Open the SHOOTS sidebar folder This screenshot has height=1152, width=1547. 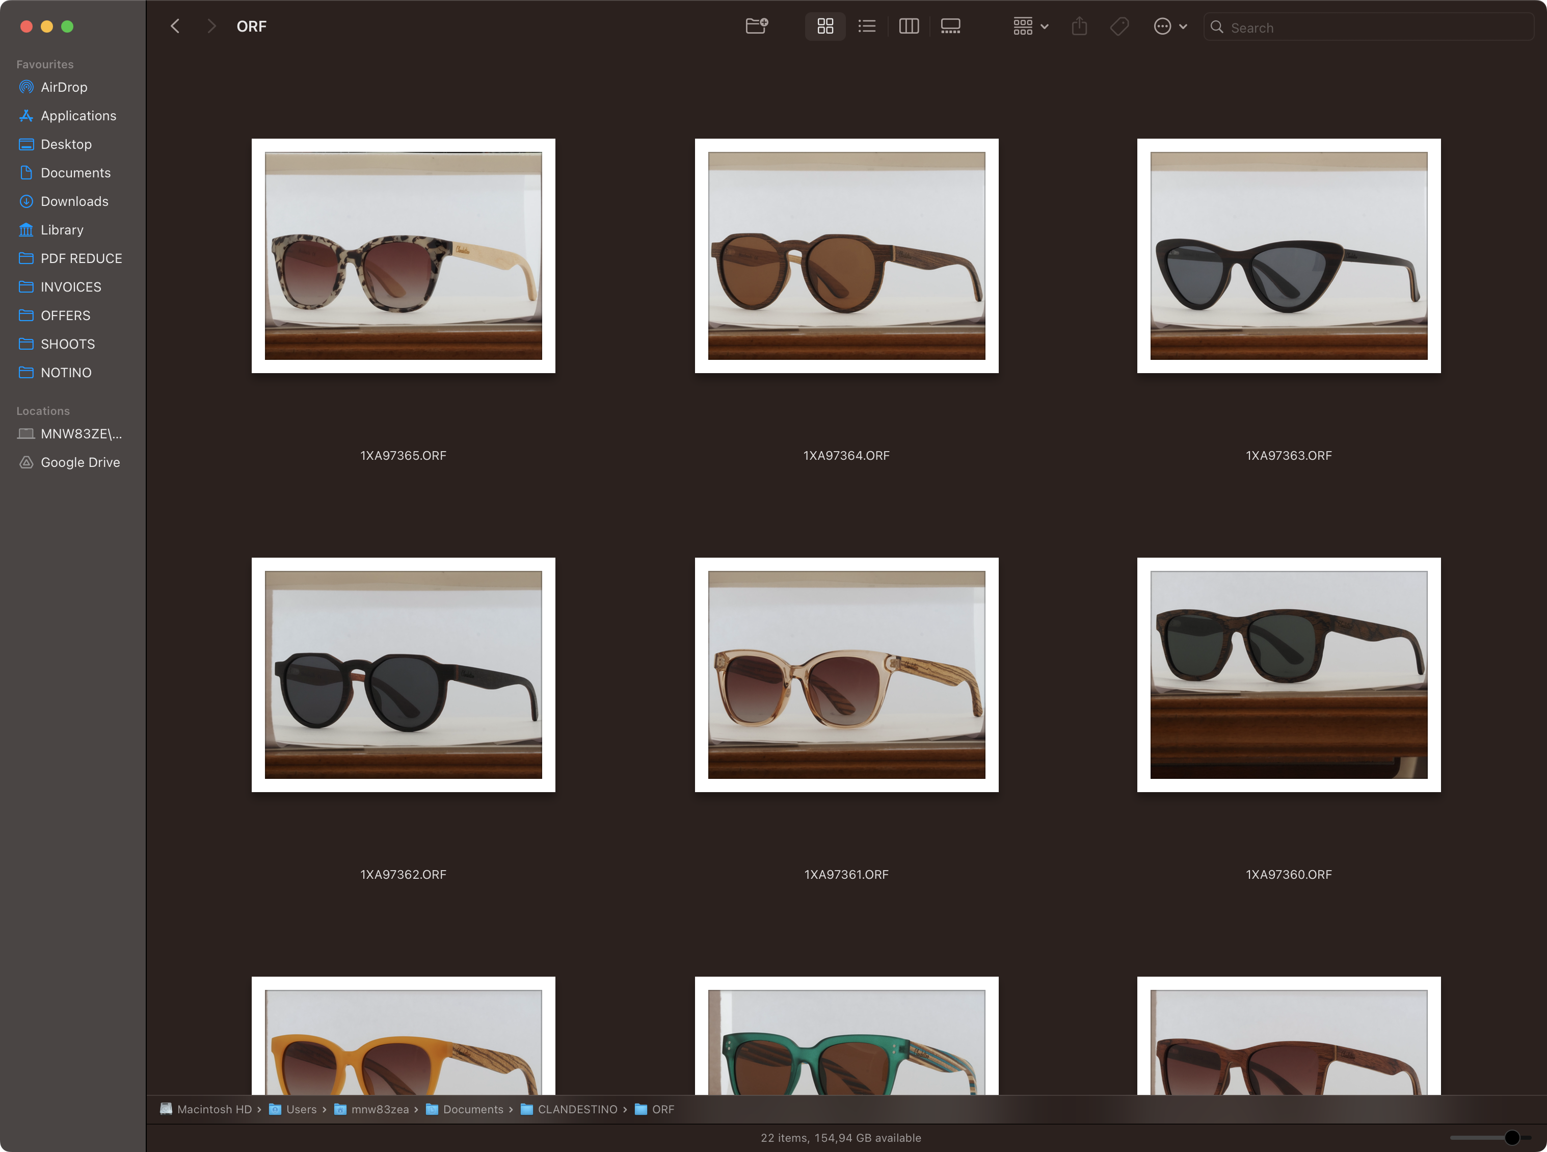coord(67,344)
